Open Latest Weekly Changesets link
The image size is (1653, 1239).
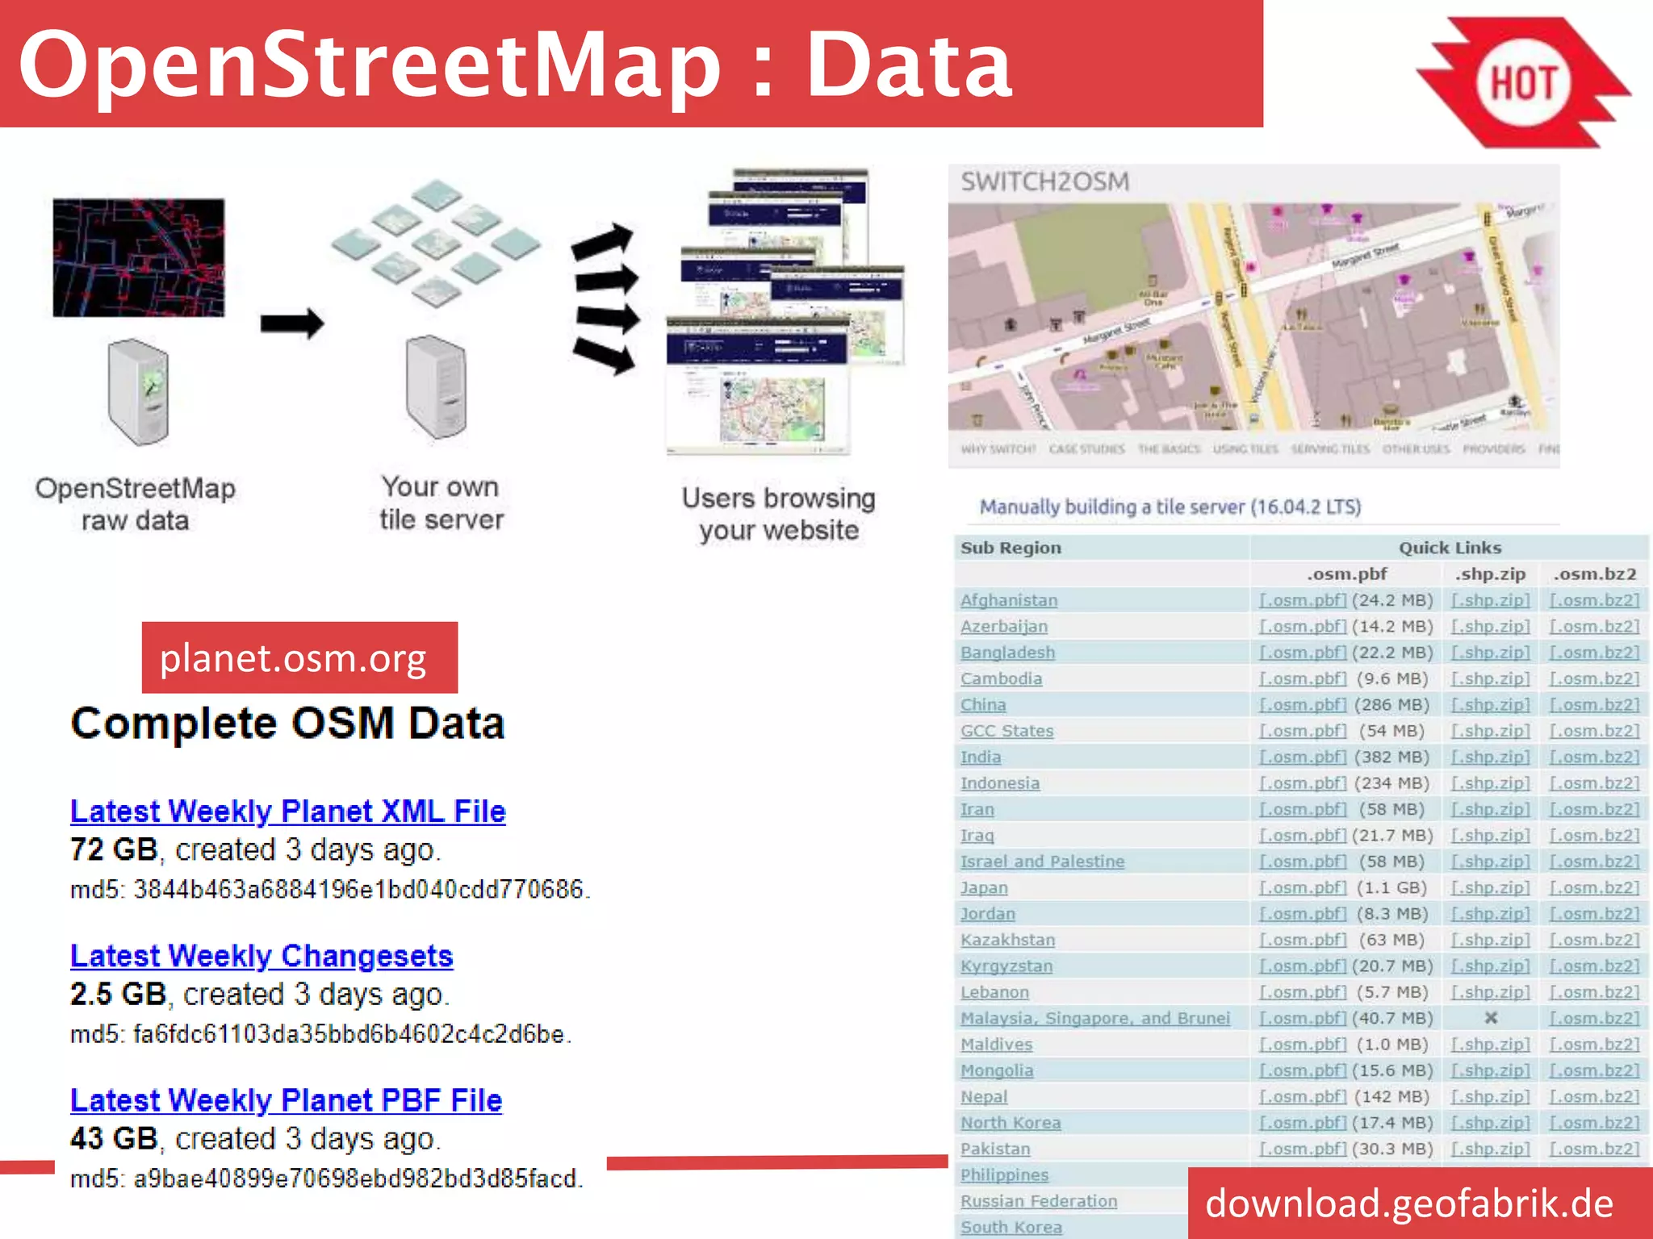pos(262,956)
